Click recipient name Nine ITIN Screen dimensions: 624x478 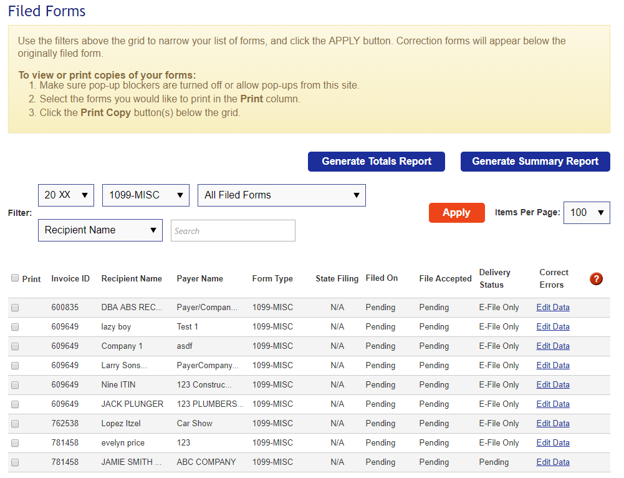[118, 385]
